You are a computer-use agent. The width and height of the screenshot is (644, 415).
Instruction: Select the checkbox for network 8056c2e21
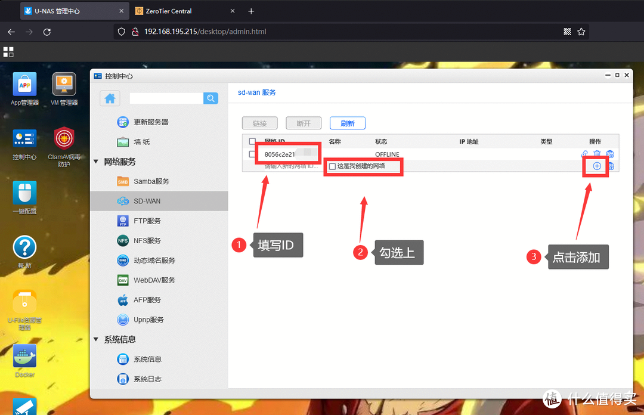(x=251, y=154)
